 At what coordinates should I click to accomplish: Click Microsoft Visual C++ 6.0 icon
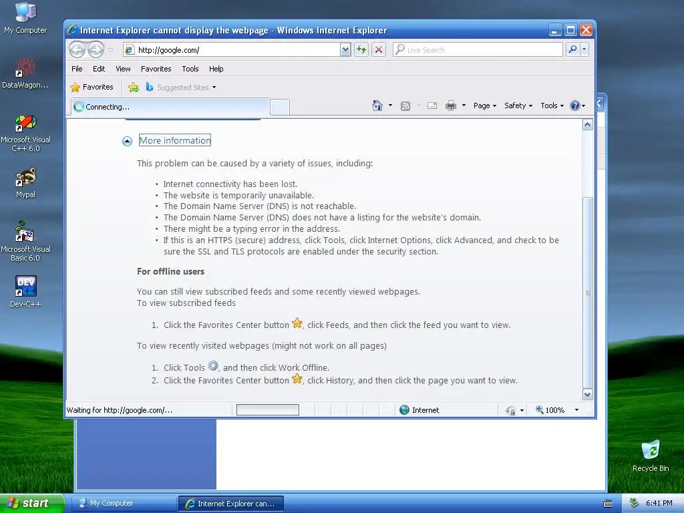[x=25, y=133]
